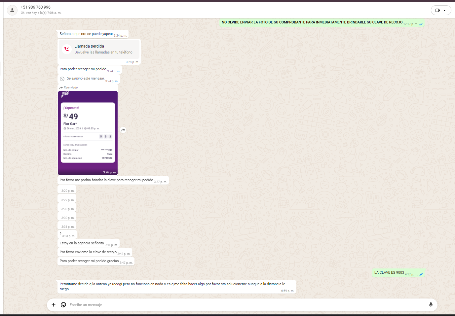Select 'Señora a que nro se puede yapear' message

point(86,34)
